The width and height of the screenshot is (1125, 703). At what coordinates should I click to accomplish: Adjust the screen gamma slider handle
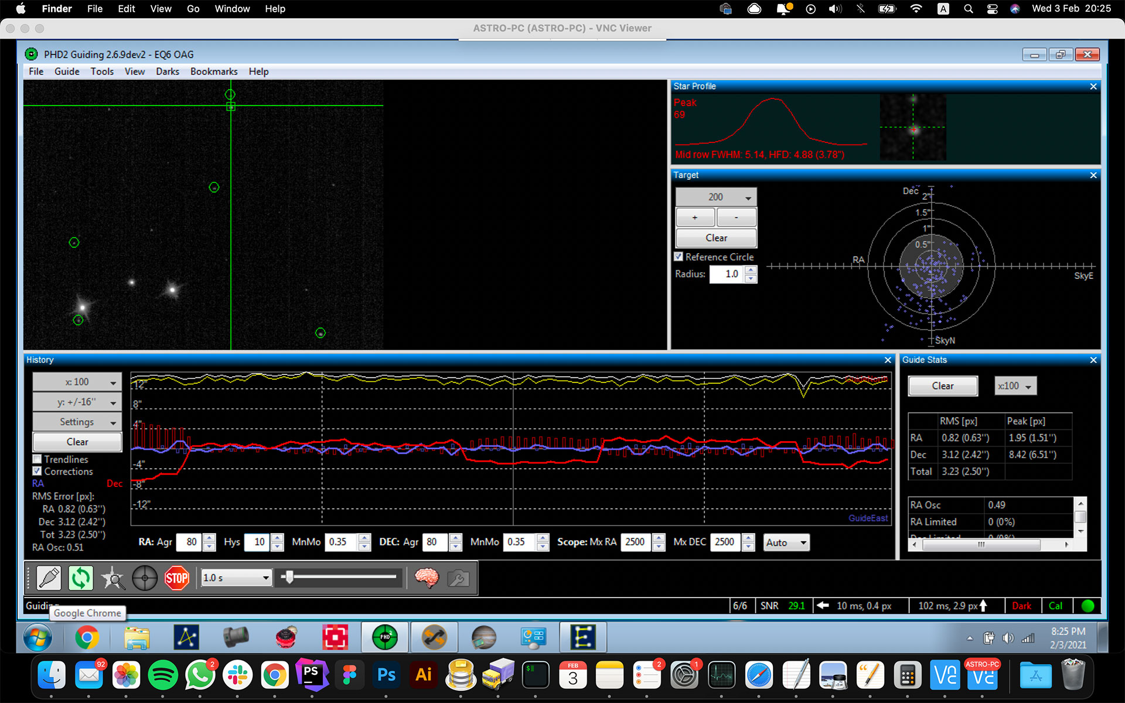click(x=288, y=578)
